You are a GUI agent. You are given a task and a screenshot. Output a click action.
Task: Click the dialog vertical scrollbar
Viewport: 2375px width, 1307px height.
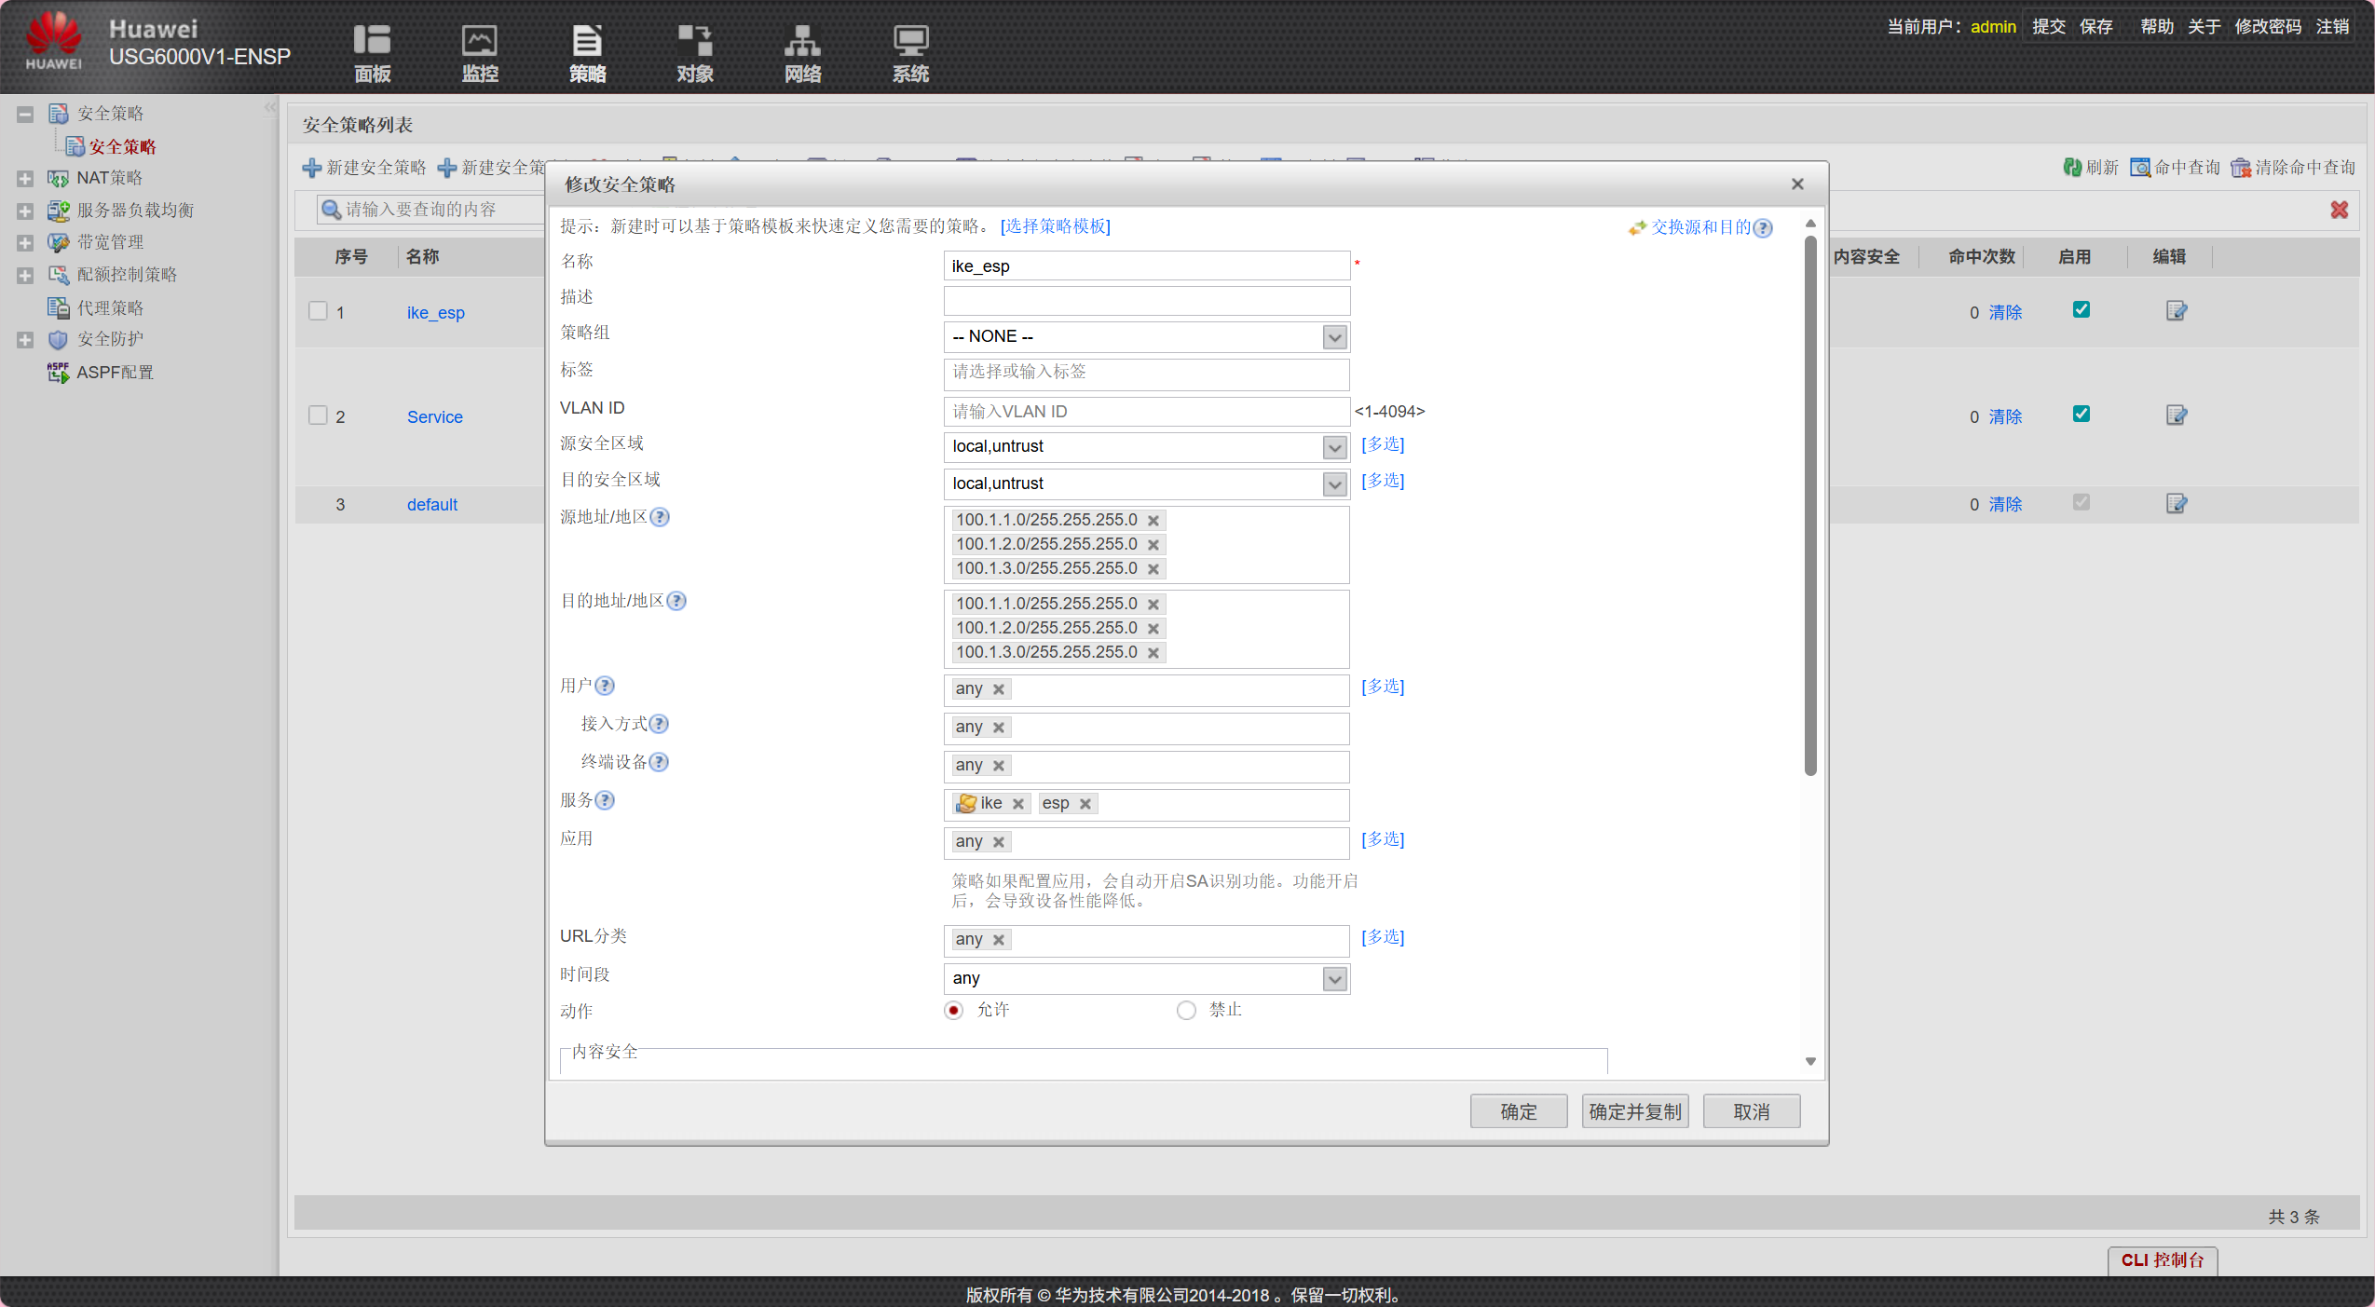pos(1810,503)
